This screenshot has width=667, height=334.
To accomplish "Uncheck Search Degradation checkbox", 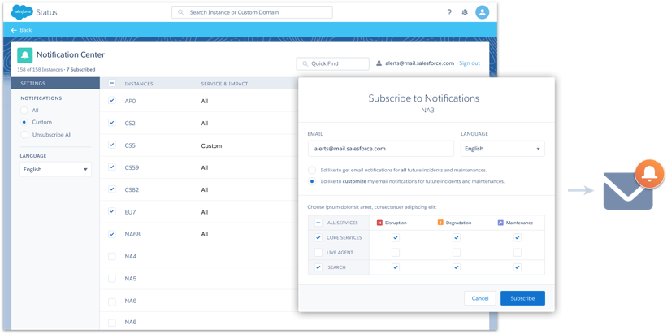I will coord(457,267).
